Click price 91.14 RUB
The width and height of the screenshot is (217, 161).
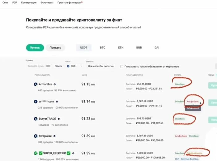coord(88,102)
